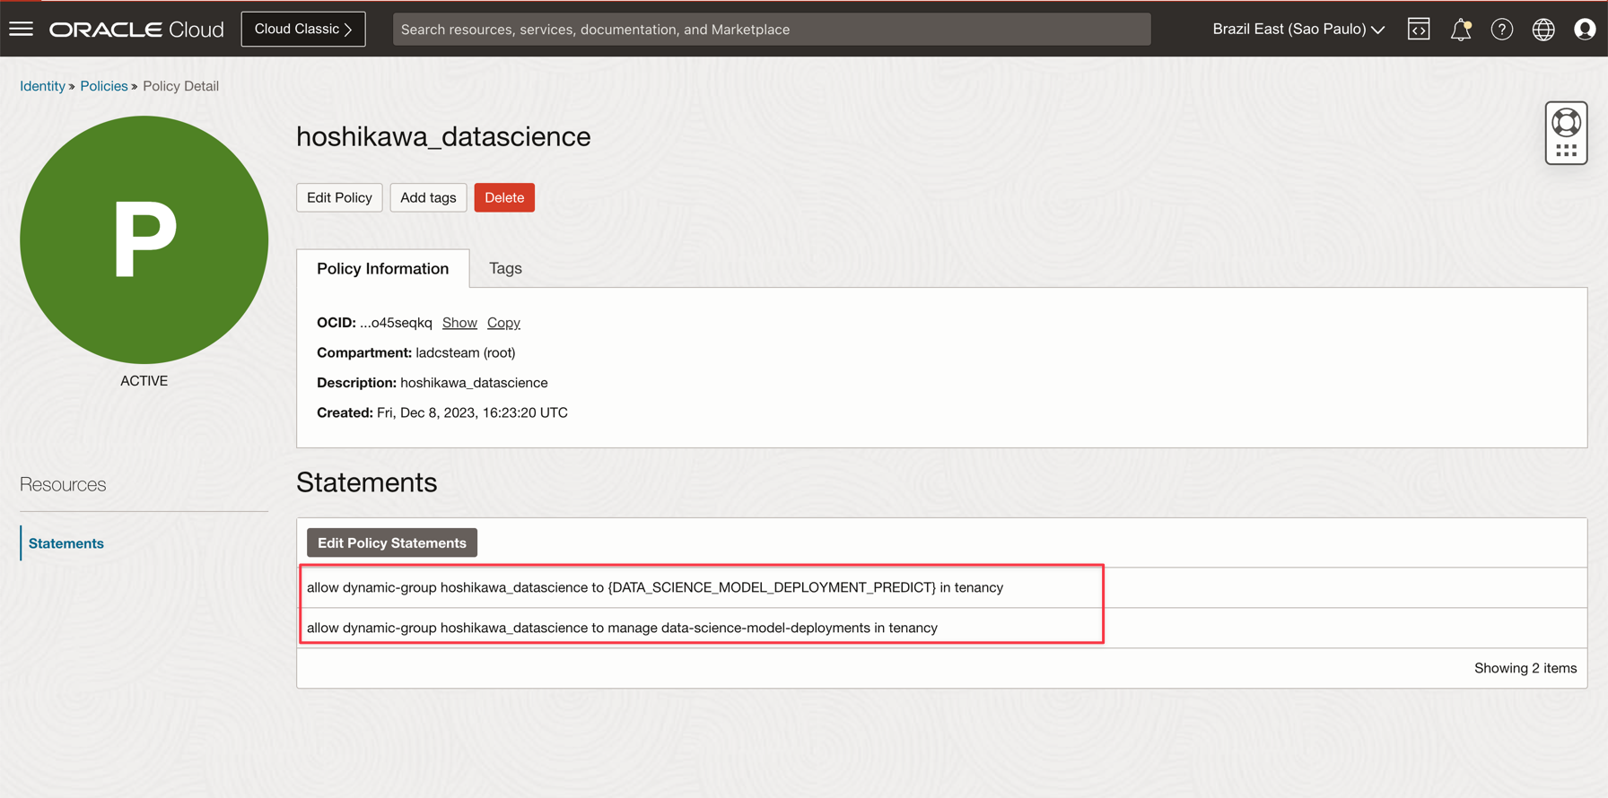Go to Policies breadcrumb link
Viewport: 1608px width, 798px height.
pos(104,86)
